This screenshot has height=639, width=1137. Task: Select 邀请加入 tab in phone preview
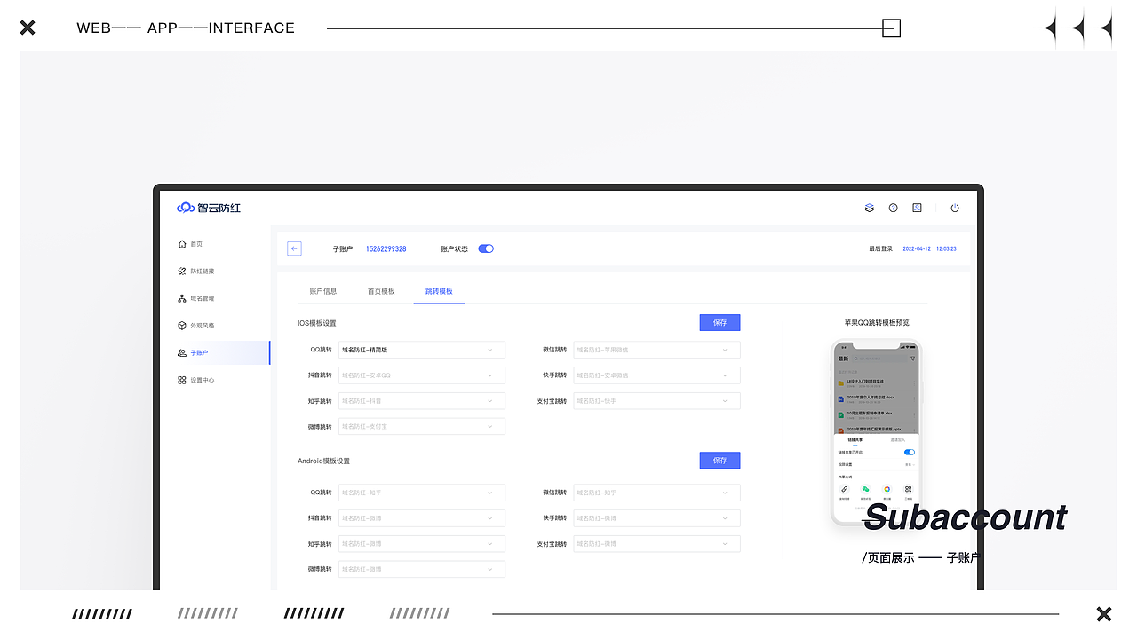[898, 440]
